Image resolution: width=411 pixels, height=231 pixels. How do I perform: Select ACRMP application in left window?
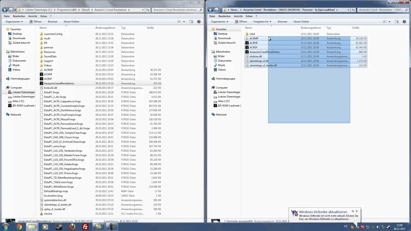[48, 70]
